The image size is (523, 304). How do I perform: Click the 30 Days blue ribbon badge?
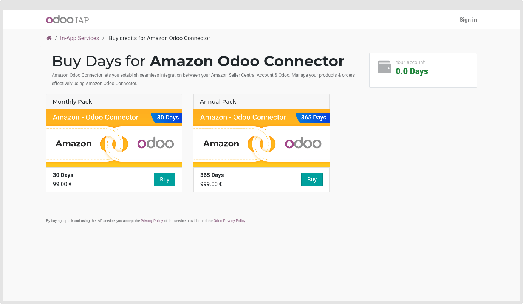point(167,118)
